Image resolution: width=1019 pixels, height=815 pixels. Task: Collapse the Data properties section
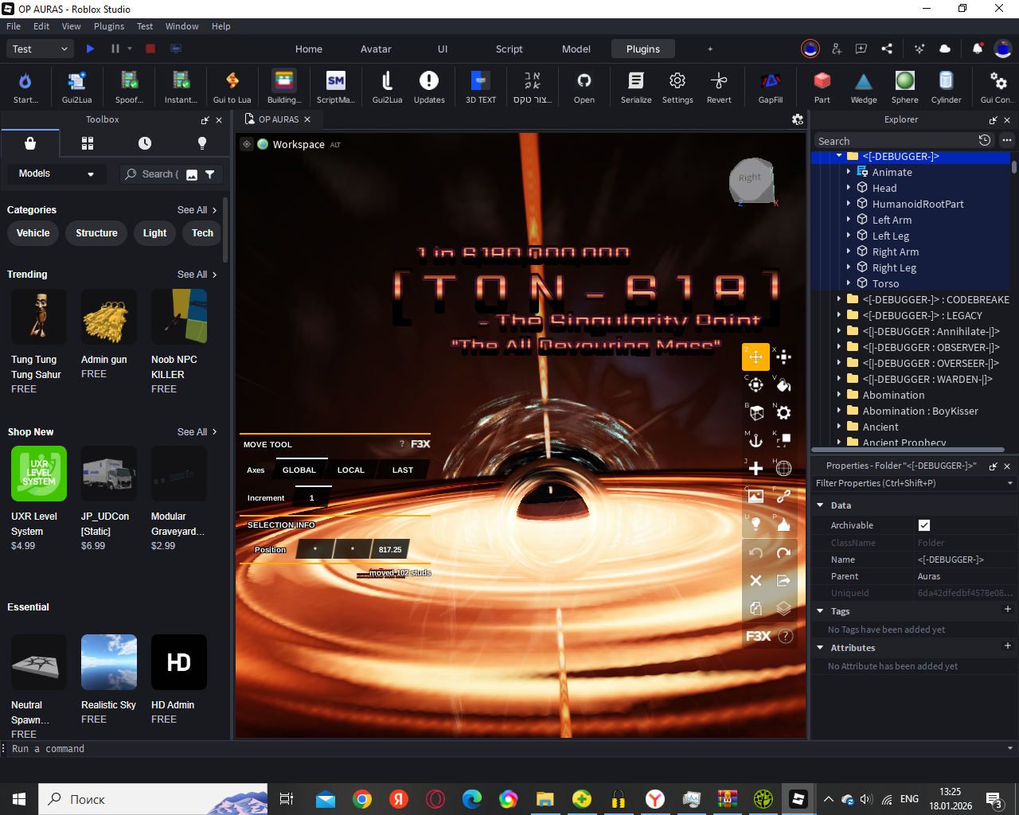[820, 505]
